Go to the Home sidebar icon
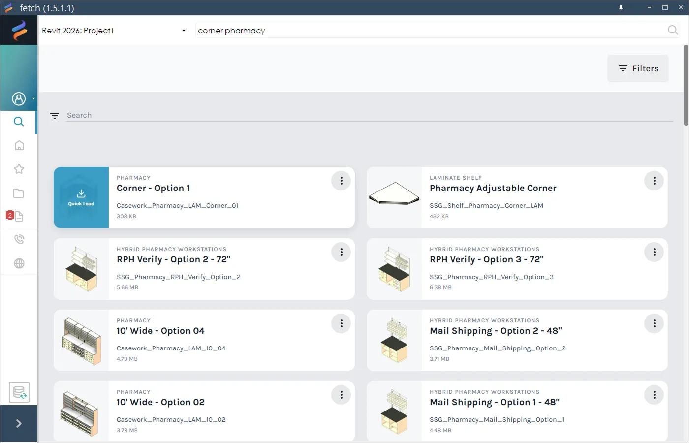The image size is (689, 443). click(19, 145)
